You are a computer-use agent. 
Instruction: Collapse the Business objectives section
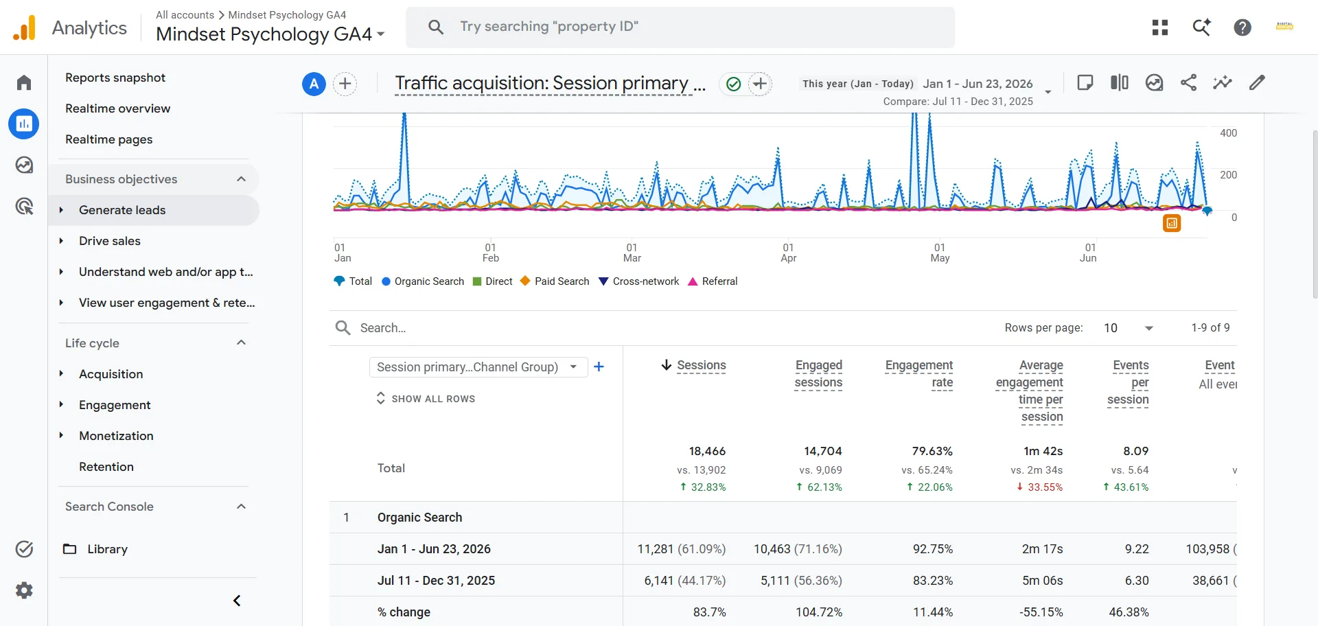pos(241,179)
